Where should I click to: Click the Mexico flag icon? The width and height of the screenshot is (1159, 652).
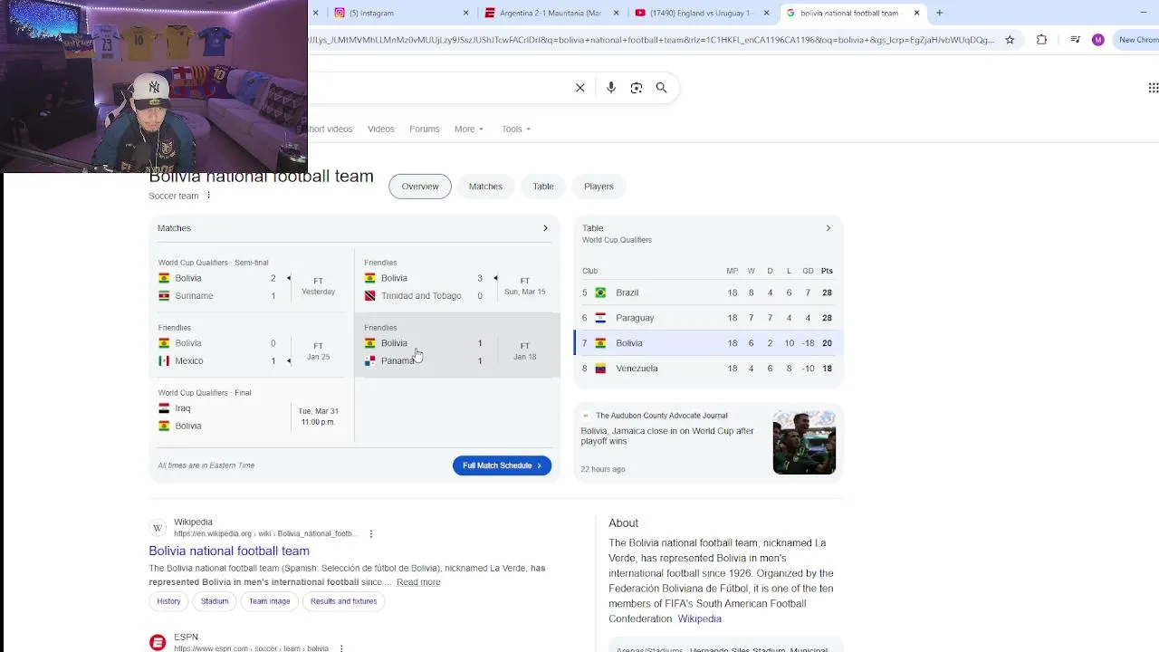pos(164,360)
